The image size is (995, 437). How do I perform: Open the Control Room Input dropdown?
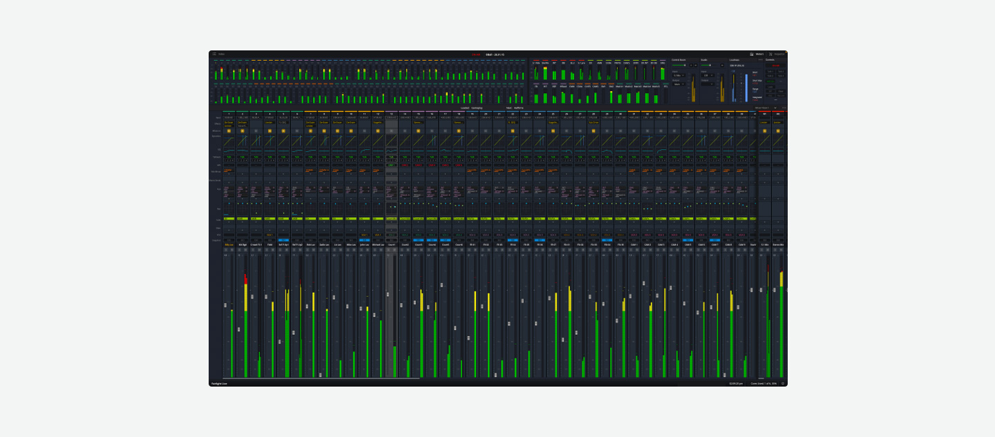pyautogui.click(x=678, y=75)
